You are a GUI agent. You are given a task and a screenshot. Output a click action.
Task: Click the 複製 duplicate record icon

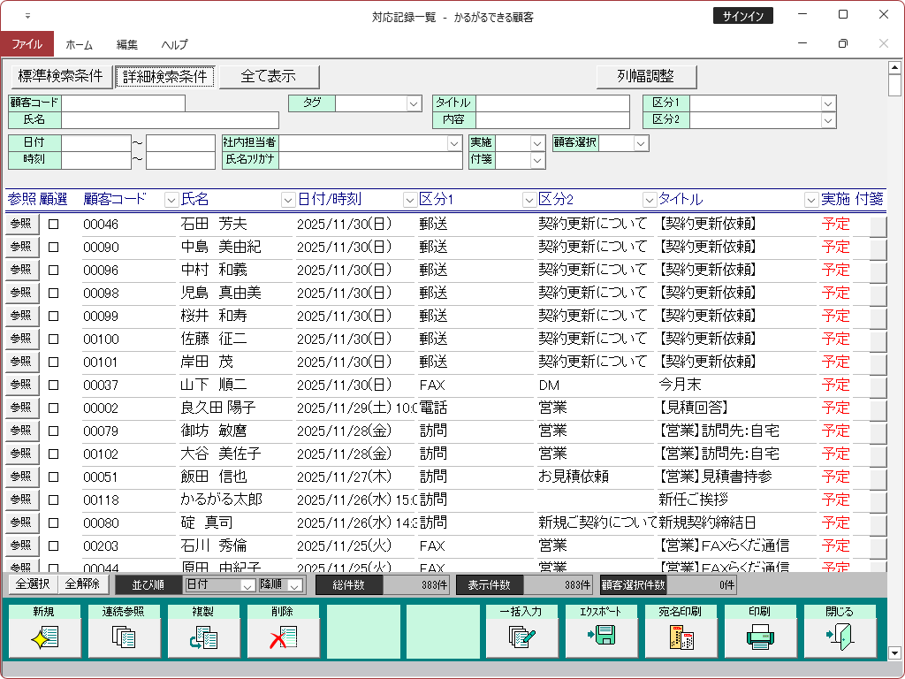[203, 637]
